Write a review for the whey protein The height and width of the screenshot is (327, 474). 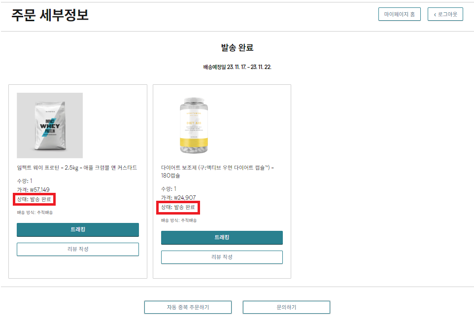(78, 249)
